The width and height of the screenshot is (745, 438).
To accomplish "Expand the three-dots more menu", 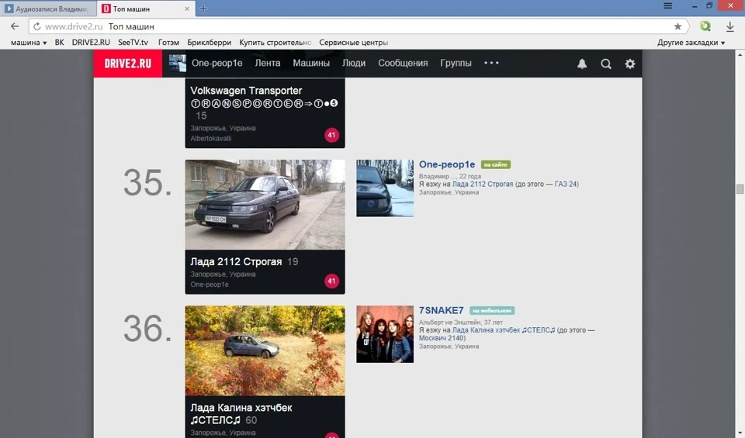I will point(491,63).
